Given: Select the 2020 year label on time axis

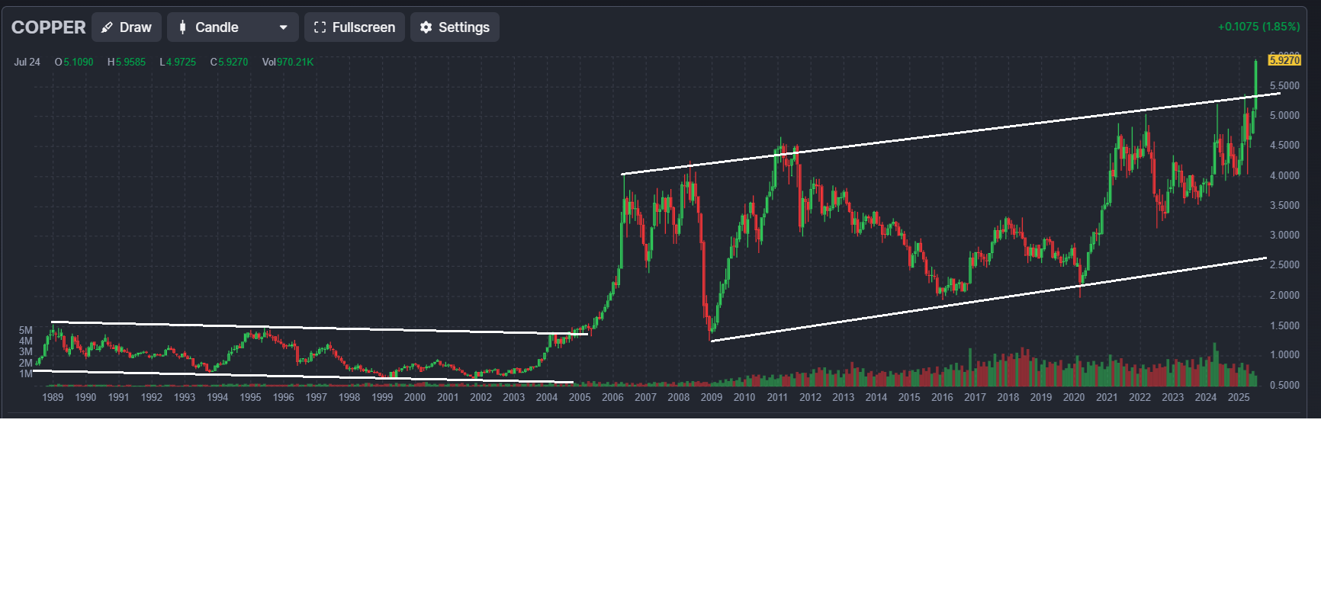Looking at the screenshot, I should (x=1073, y=397).
